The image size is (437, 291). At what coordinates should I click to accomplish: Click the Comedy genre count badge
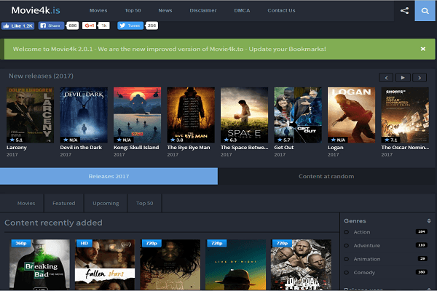[x=422, y=272]
